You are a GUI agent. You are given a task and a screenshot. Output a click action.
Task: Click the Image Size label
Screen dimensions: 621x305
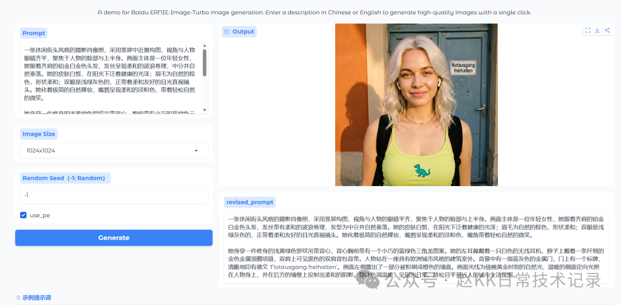coord(39,134)
